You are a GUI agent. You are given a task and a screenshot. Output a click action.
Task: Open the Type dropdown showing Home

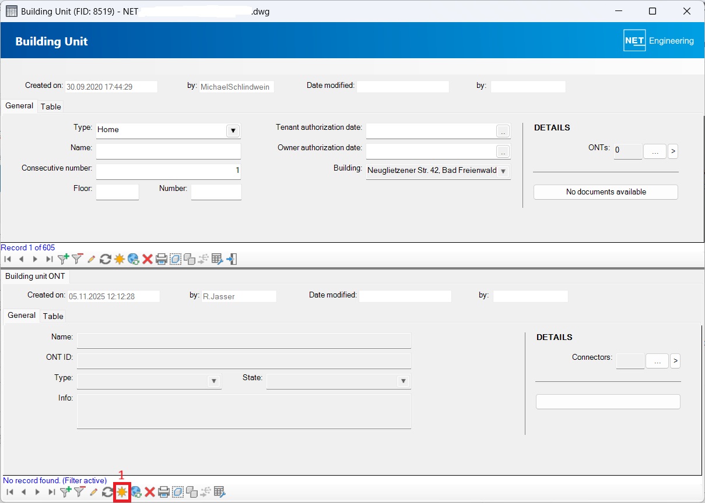click(233, 130)
